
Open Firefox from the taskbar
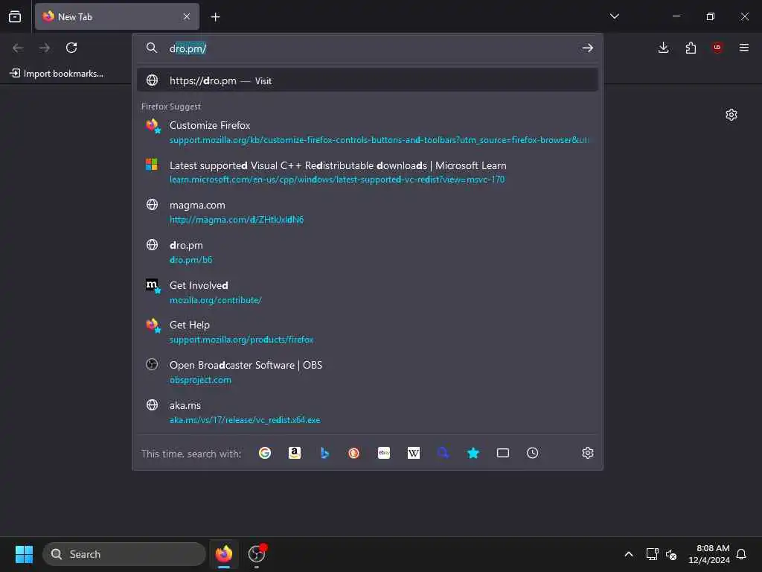pos(224,554)
